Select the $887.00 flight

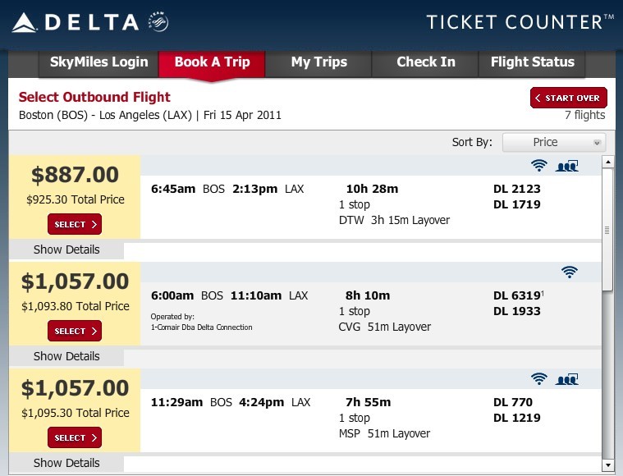74,224
